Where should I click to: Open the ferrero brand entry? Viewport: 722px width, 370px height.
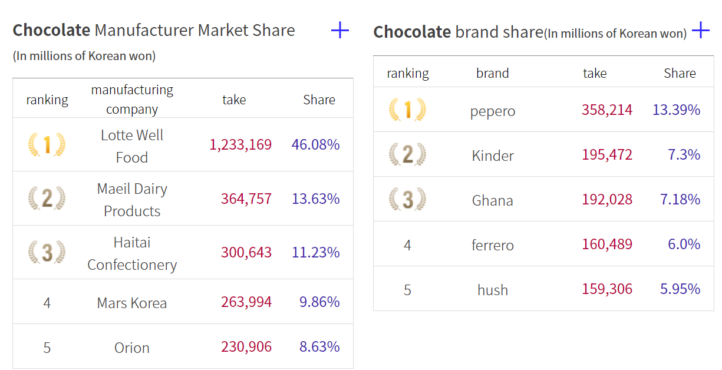tap(493, 245)
